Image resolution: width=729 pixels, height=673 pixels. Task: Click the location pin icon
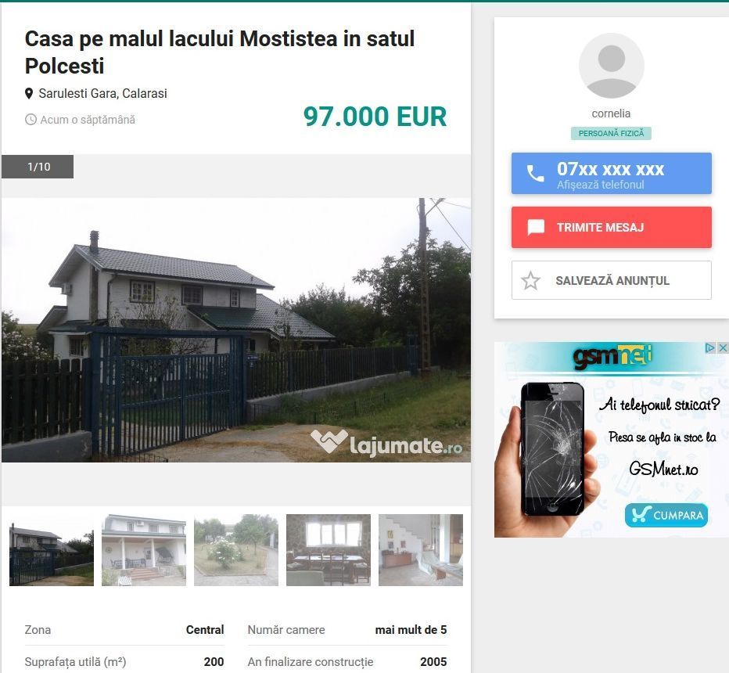[29, 93]
